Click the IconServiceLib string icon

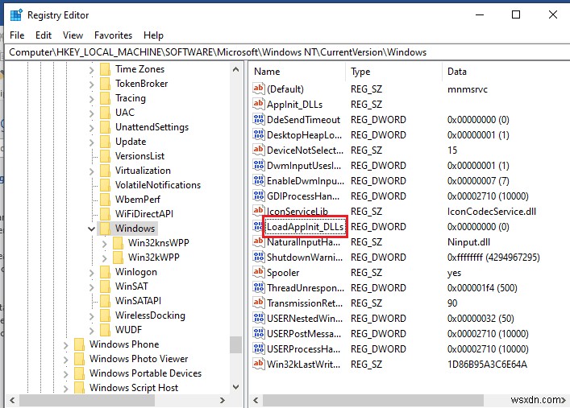pos(259,211)
